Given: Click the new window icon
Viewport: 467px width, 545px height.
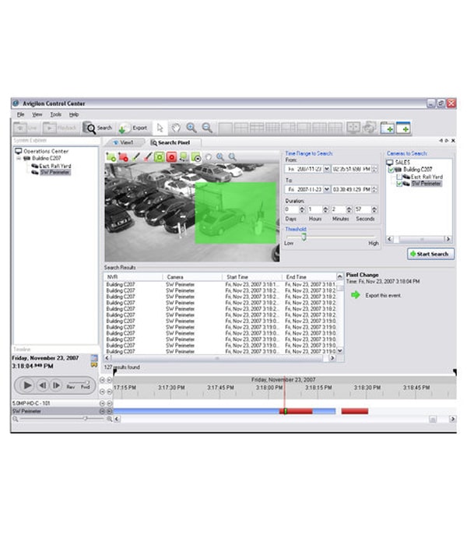Looking at the screenshot, I should pyautogui.click(x=403, y=128).
